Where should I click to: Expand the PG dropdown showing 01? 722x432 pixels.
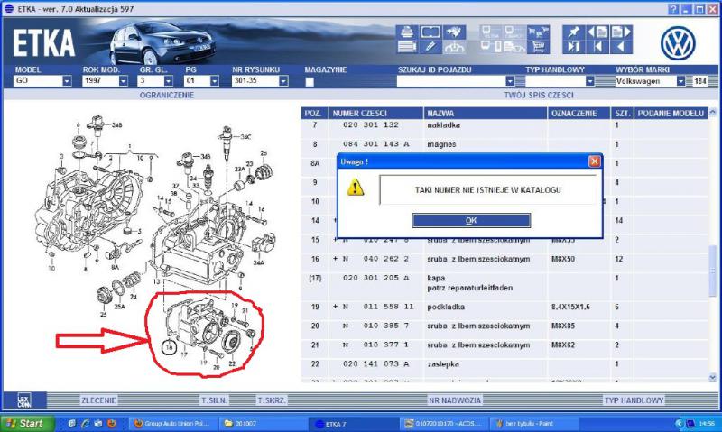point(215,81)
